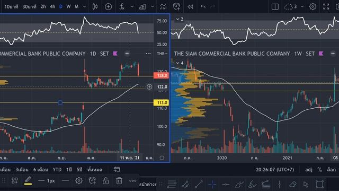Select the vertical line tool
339x191 pixels.
(279, 184)
